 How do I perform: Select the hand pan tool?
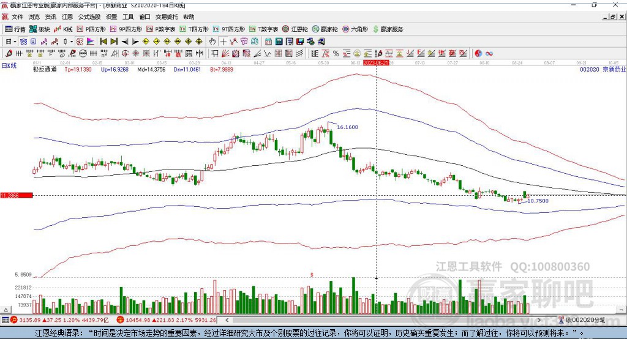click(212, 42)
